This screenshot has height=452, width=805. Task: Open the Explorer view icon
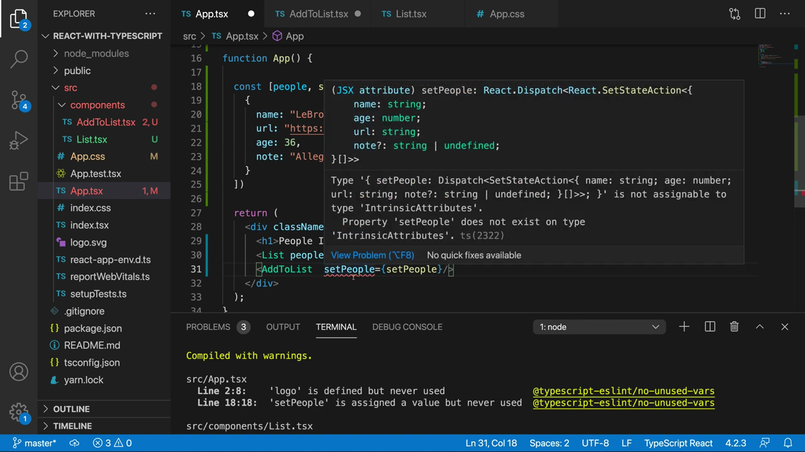pos(19,19)
